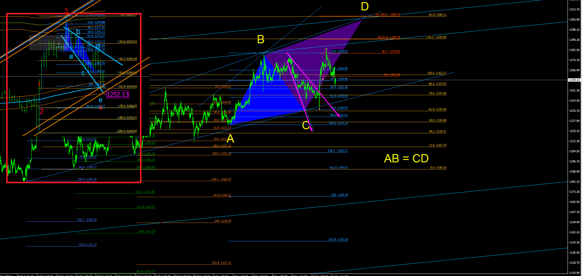Select the cyan wave label "a"
This screenshot has width=582, height=276.
(x=71, y=56)
